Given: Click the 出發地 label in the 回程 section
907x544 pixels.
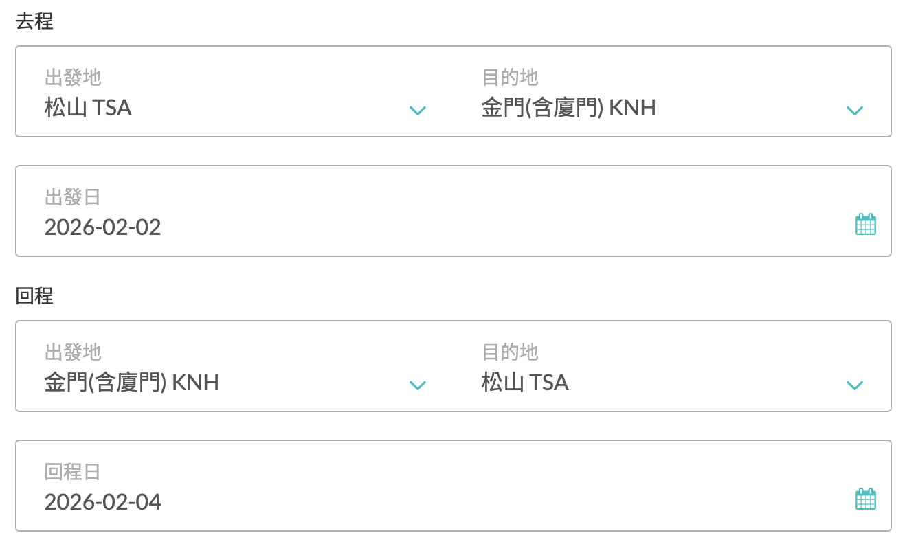Looking at the screenshot, I should point(72,352).
